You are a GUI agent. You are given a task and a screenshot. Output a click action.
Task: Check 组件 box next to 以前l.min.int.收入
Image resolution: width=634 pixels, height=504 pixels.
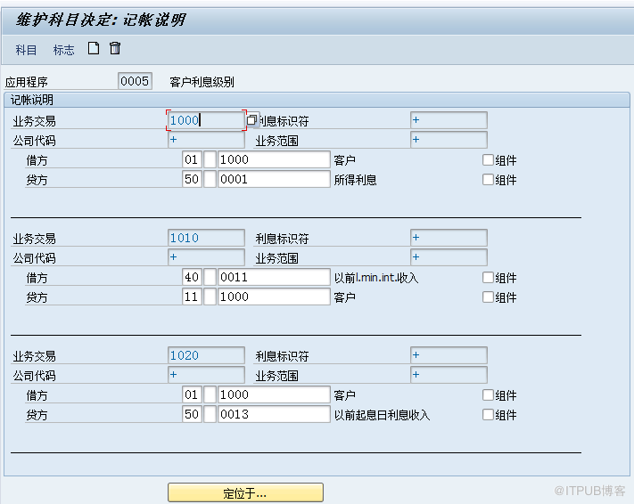(x=488, y=278)
